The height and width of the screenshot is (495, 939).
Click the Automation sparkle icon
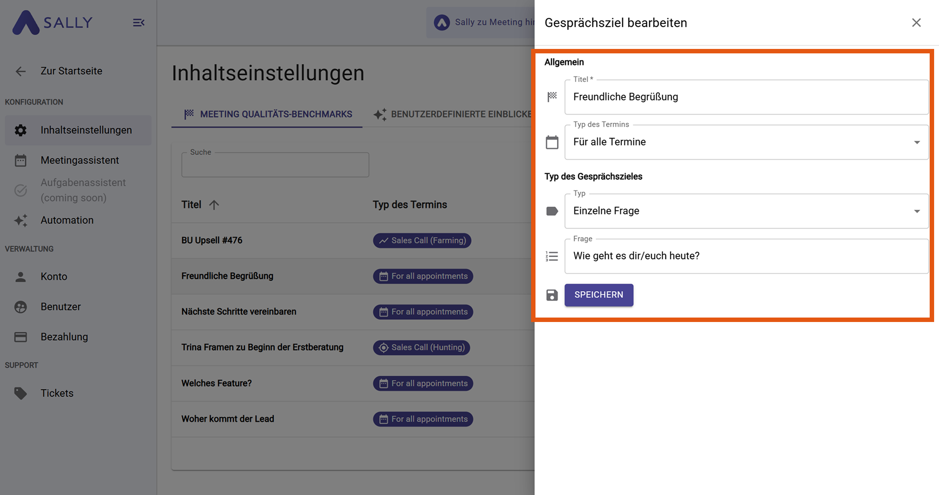point(20,221)
